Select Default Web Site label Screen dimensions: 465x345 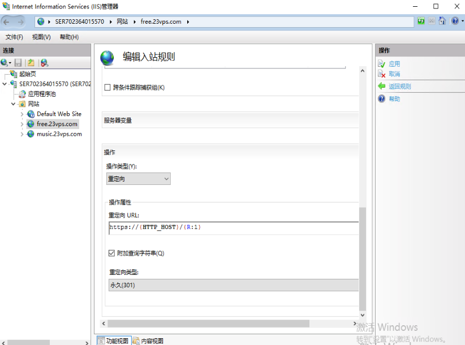[59, 114]
